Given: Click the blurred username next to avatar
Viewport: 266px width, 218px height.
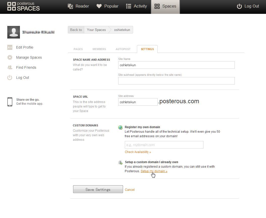Looking at the screenshot, I should [38, 32].
